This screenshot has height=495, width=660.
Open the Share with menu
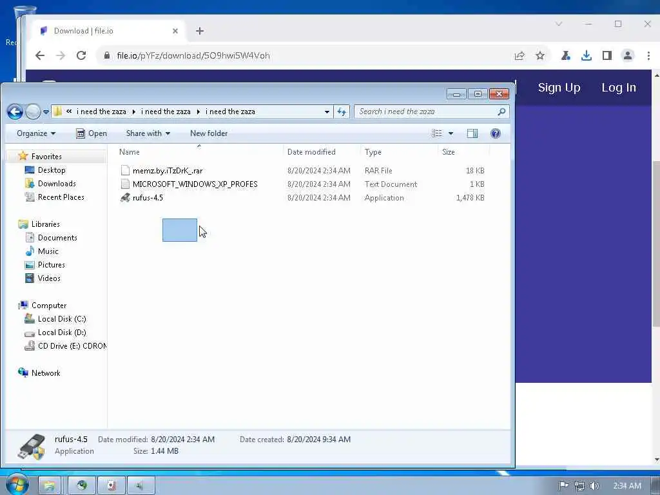148,133
